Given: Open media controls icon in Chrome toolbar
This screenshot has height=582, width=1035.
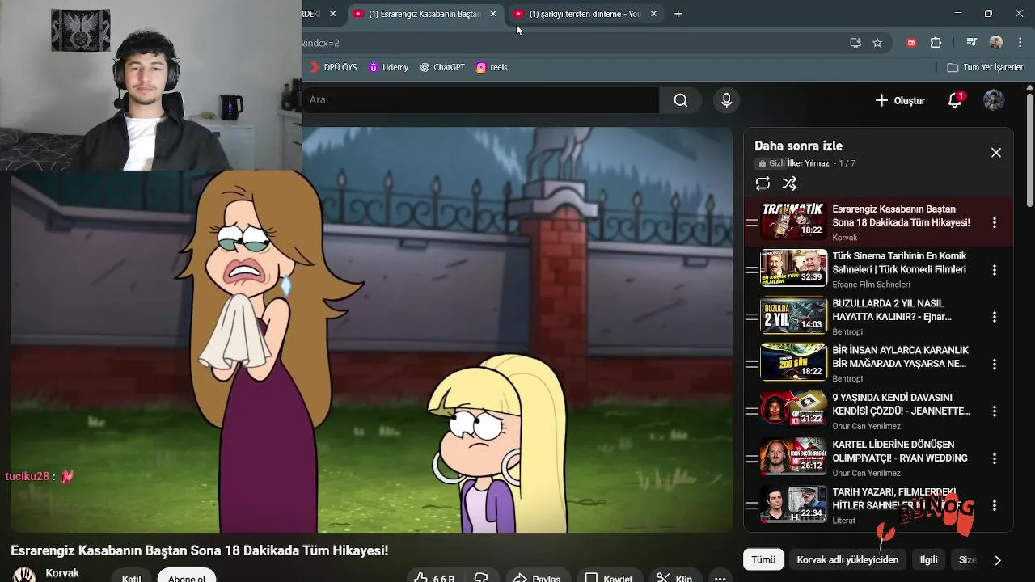Looking at the screenshot, I should click(x=972, y=43).
